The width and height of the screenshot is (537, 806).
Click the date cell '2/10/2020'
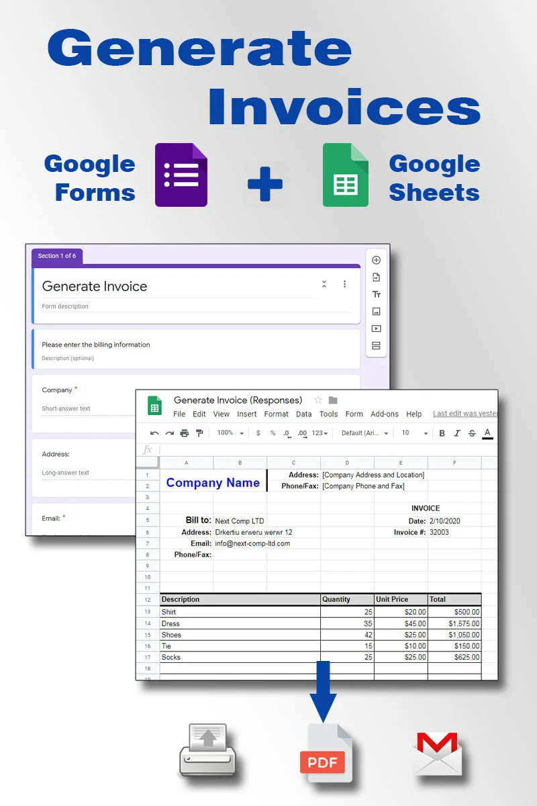coord(454,521)
